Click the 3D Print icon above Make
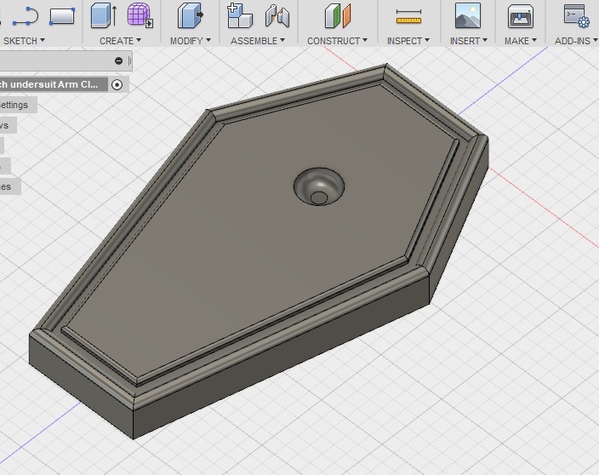This screenshot has height=475, width=599. click(x=521, y=15)
